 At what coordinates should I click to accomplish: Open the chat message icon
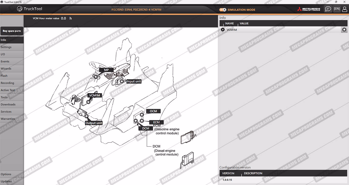328,9
